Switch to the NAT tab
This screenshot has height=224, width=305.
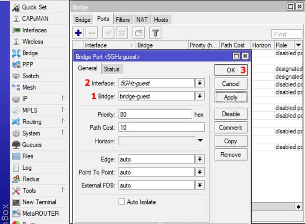[142, 20]
